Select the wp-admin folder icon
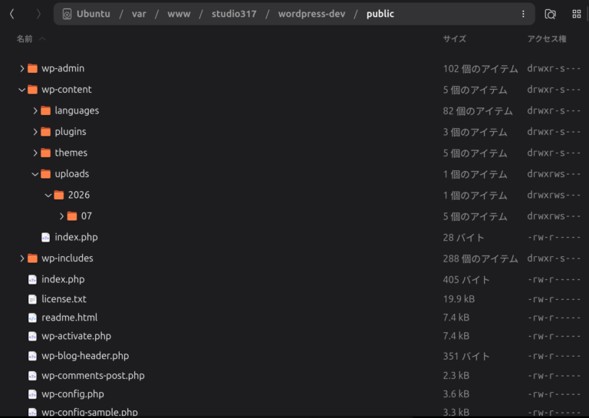Viewport: 589px width, 418px height. point(33,68)
